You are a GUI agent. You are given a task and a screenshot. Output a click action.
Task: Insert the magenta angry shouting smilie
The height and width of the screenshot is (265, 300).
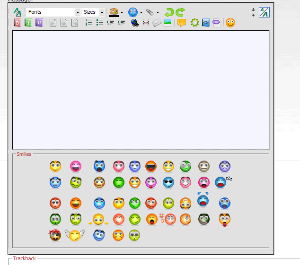tap(204, 182)
